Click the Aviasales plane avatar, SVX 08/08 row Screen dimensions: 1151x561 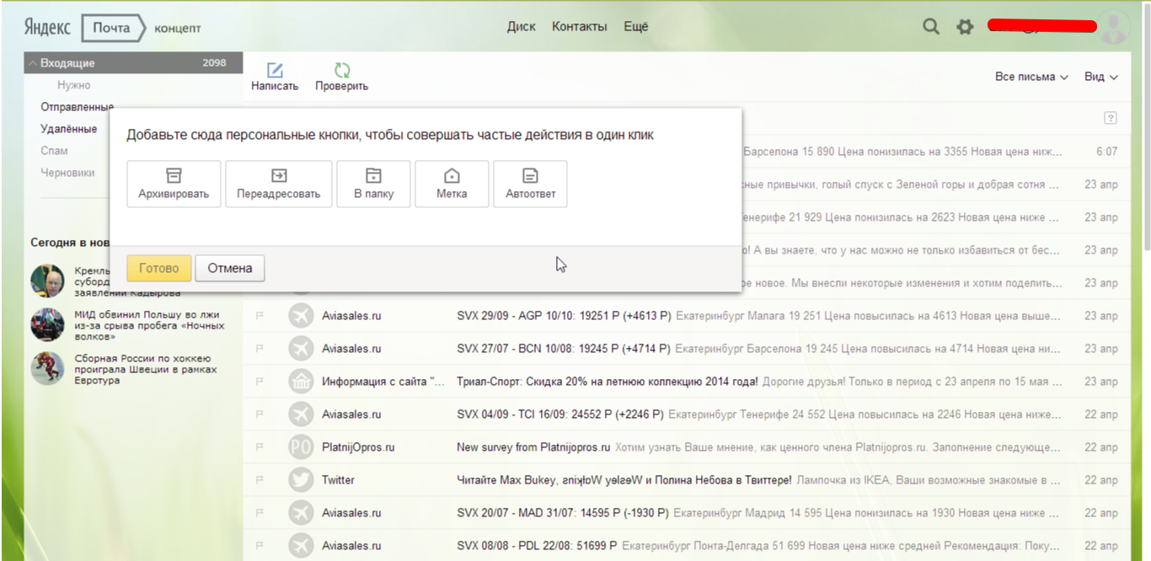click(301, 546)
